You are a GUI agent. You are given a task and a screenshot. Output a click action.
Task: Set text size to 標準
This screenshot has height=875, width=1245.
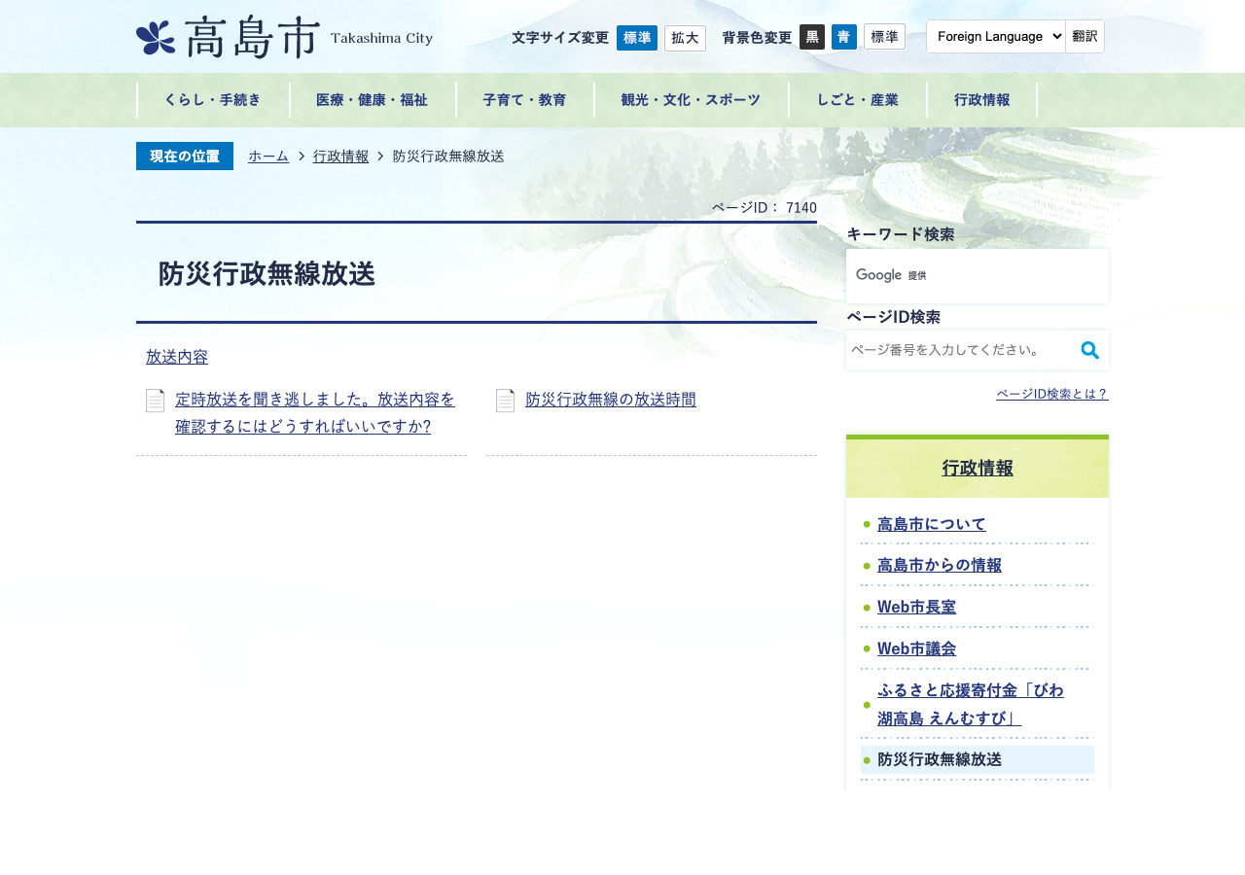coord(637,38)
